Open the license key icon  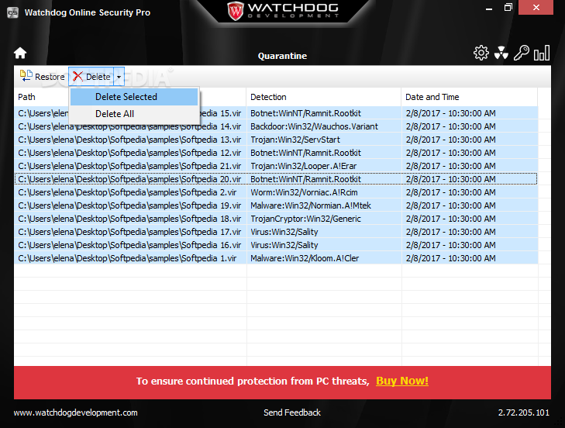pos(522,53)
